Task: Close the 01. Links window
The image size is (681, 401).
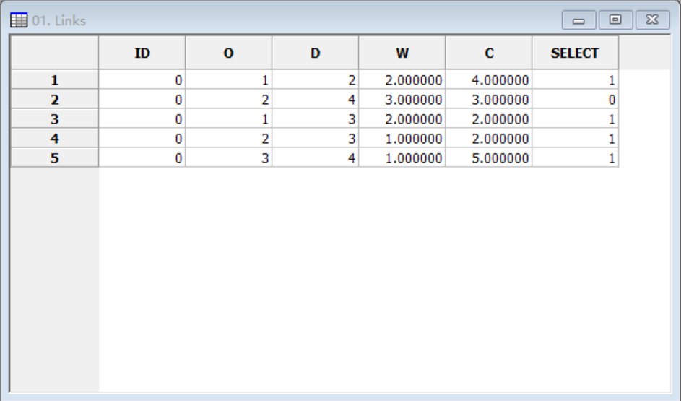Action: coord(652,20)
